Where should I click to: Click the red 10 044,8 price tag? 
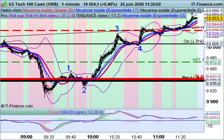pyautogui.click(x=215, y=24)
